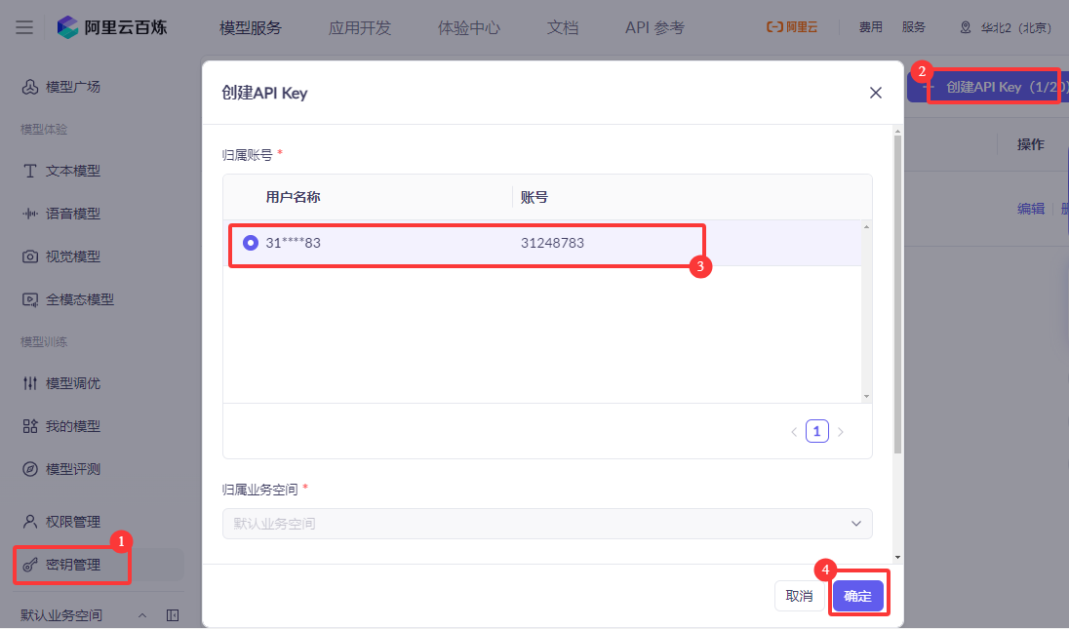Click the 取消 button

[x=799, y=596]
